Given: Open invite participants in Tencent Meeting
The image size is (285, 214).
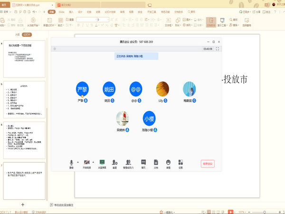Looking at the screenshot, I should point(114,164).
